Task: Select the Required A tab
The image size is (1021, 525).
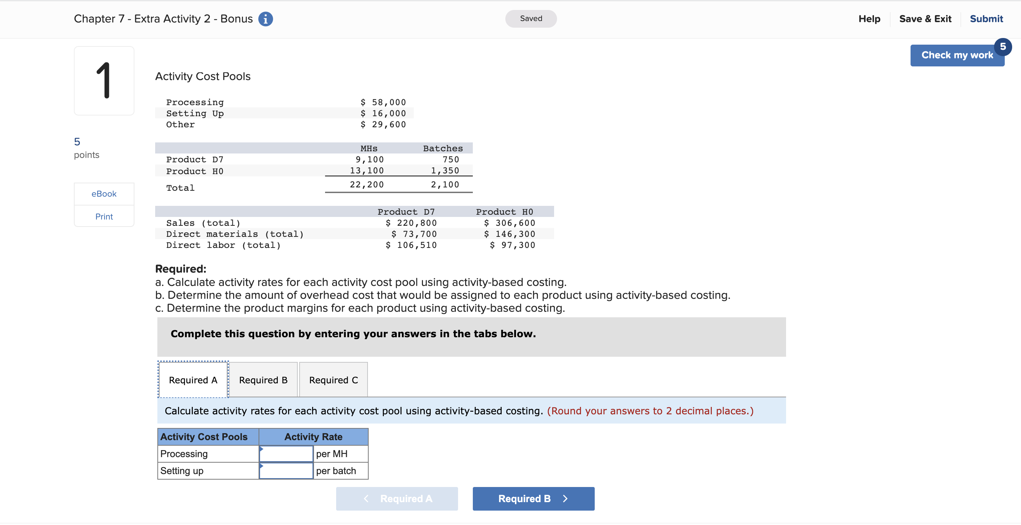Action: (x=193, y=380)
